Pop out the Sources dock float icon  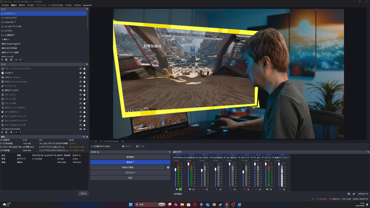point(87,64)
